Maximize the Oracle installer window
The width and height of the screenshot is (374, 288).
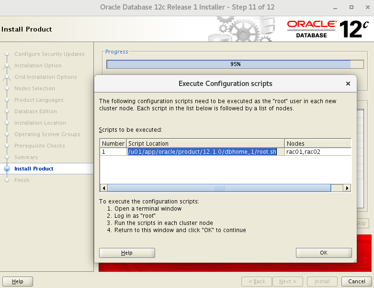351,7
